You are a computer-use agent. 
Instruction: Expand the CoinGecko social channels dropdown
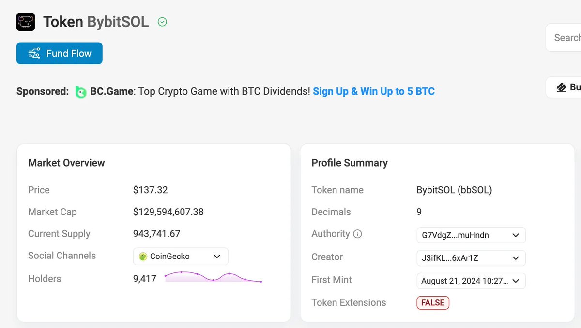click(181, 257)
